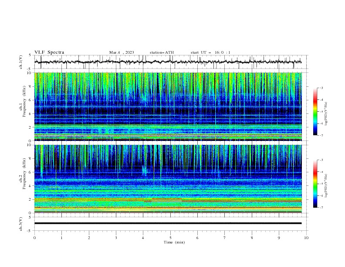Click the ch.1 voltage waveform trace
Screen dimensions: 345x267
click(x=168, y=62)
